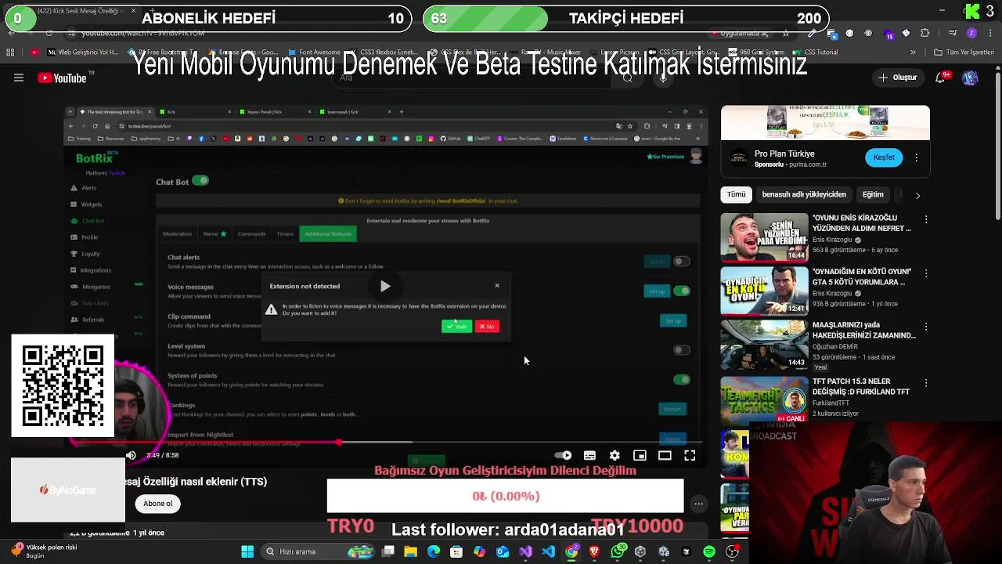Open options for OYNADIĞIM EN KÖTÜ OYUN video
Screen dimensions: 1002x564
click(926, 273)
